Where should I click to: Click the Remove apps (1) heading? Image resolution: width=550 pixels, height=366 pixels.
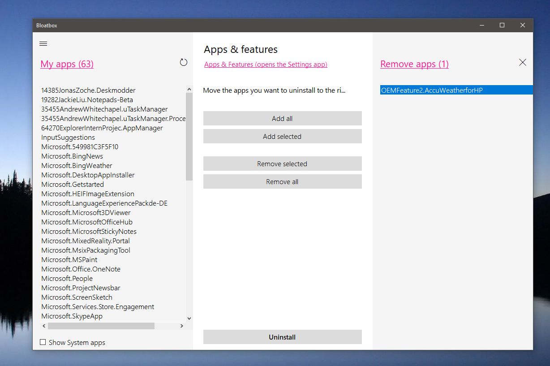[414, 64]
